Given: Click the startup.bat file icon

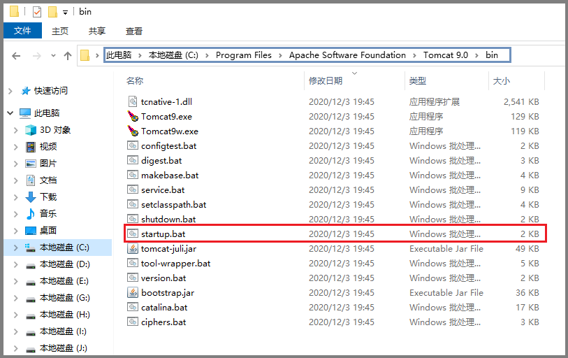Looking at the screenshot, I should 133,234.
